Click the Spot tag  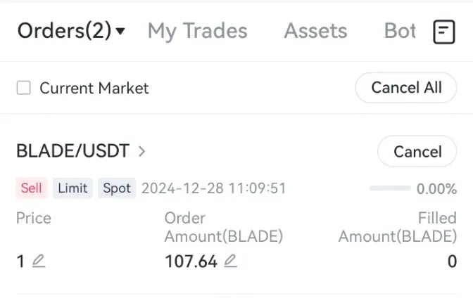coord(117,188)
